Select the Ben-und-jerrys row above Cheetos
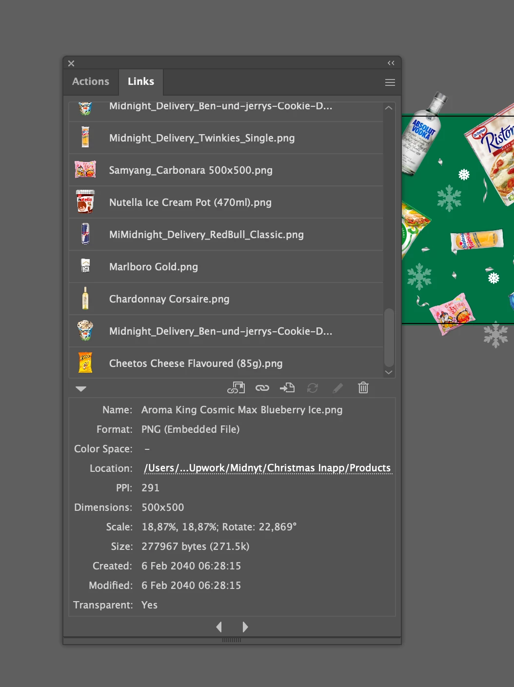This screenshot has height=687, width=514. (226, 331)
